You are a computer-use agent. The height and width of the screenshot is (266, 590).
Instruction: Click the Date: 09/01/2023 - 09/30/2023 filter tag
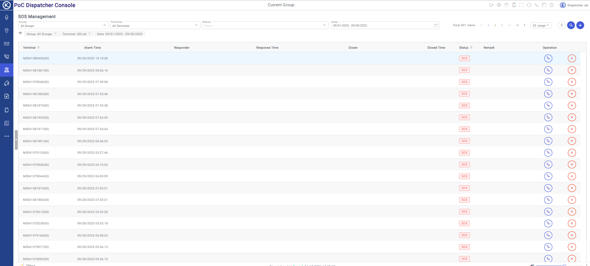(x=120, y=34)
